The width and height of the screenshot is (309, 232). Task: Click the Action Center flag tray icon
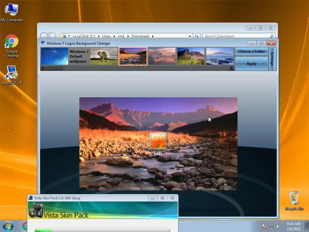pyautogui.click(x=264, y=226)
